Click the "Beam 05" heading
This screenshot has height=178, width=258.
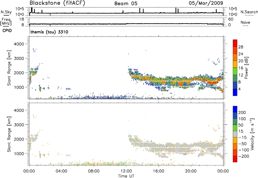tap(126, 4)
